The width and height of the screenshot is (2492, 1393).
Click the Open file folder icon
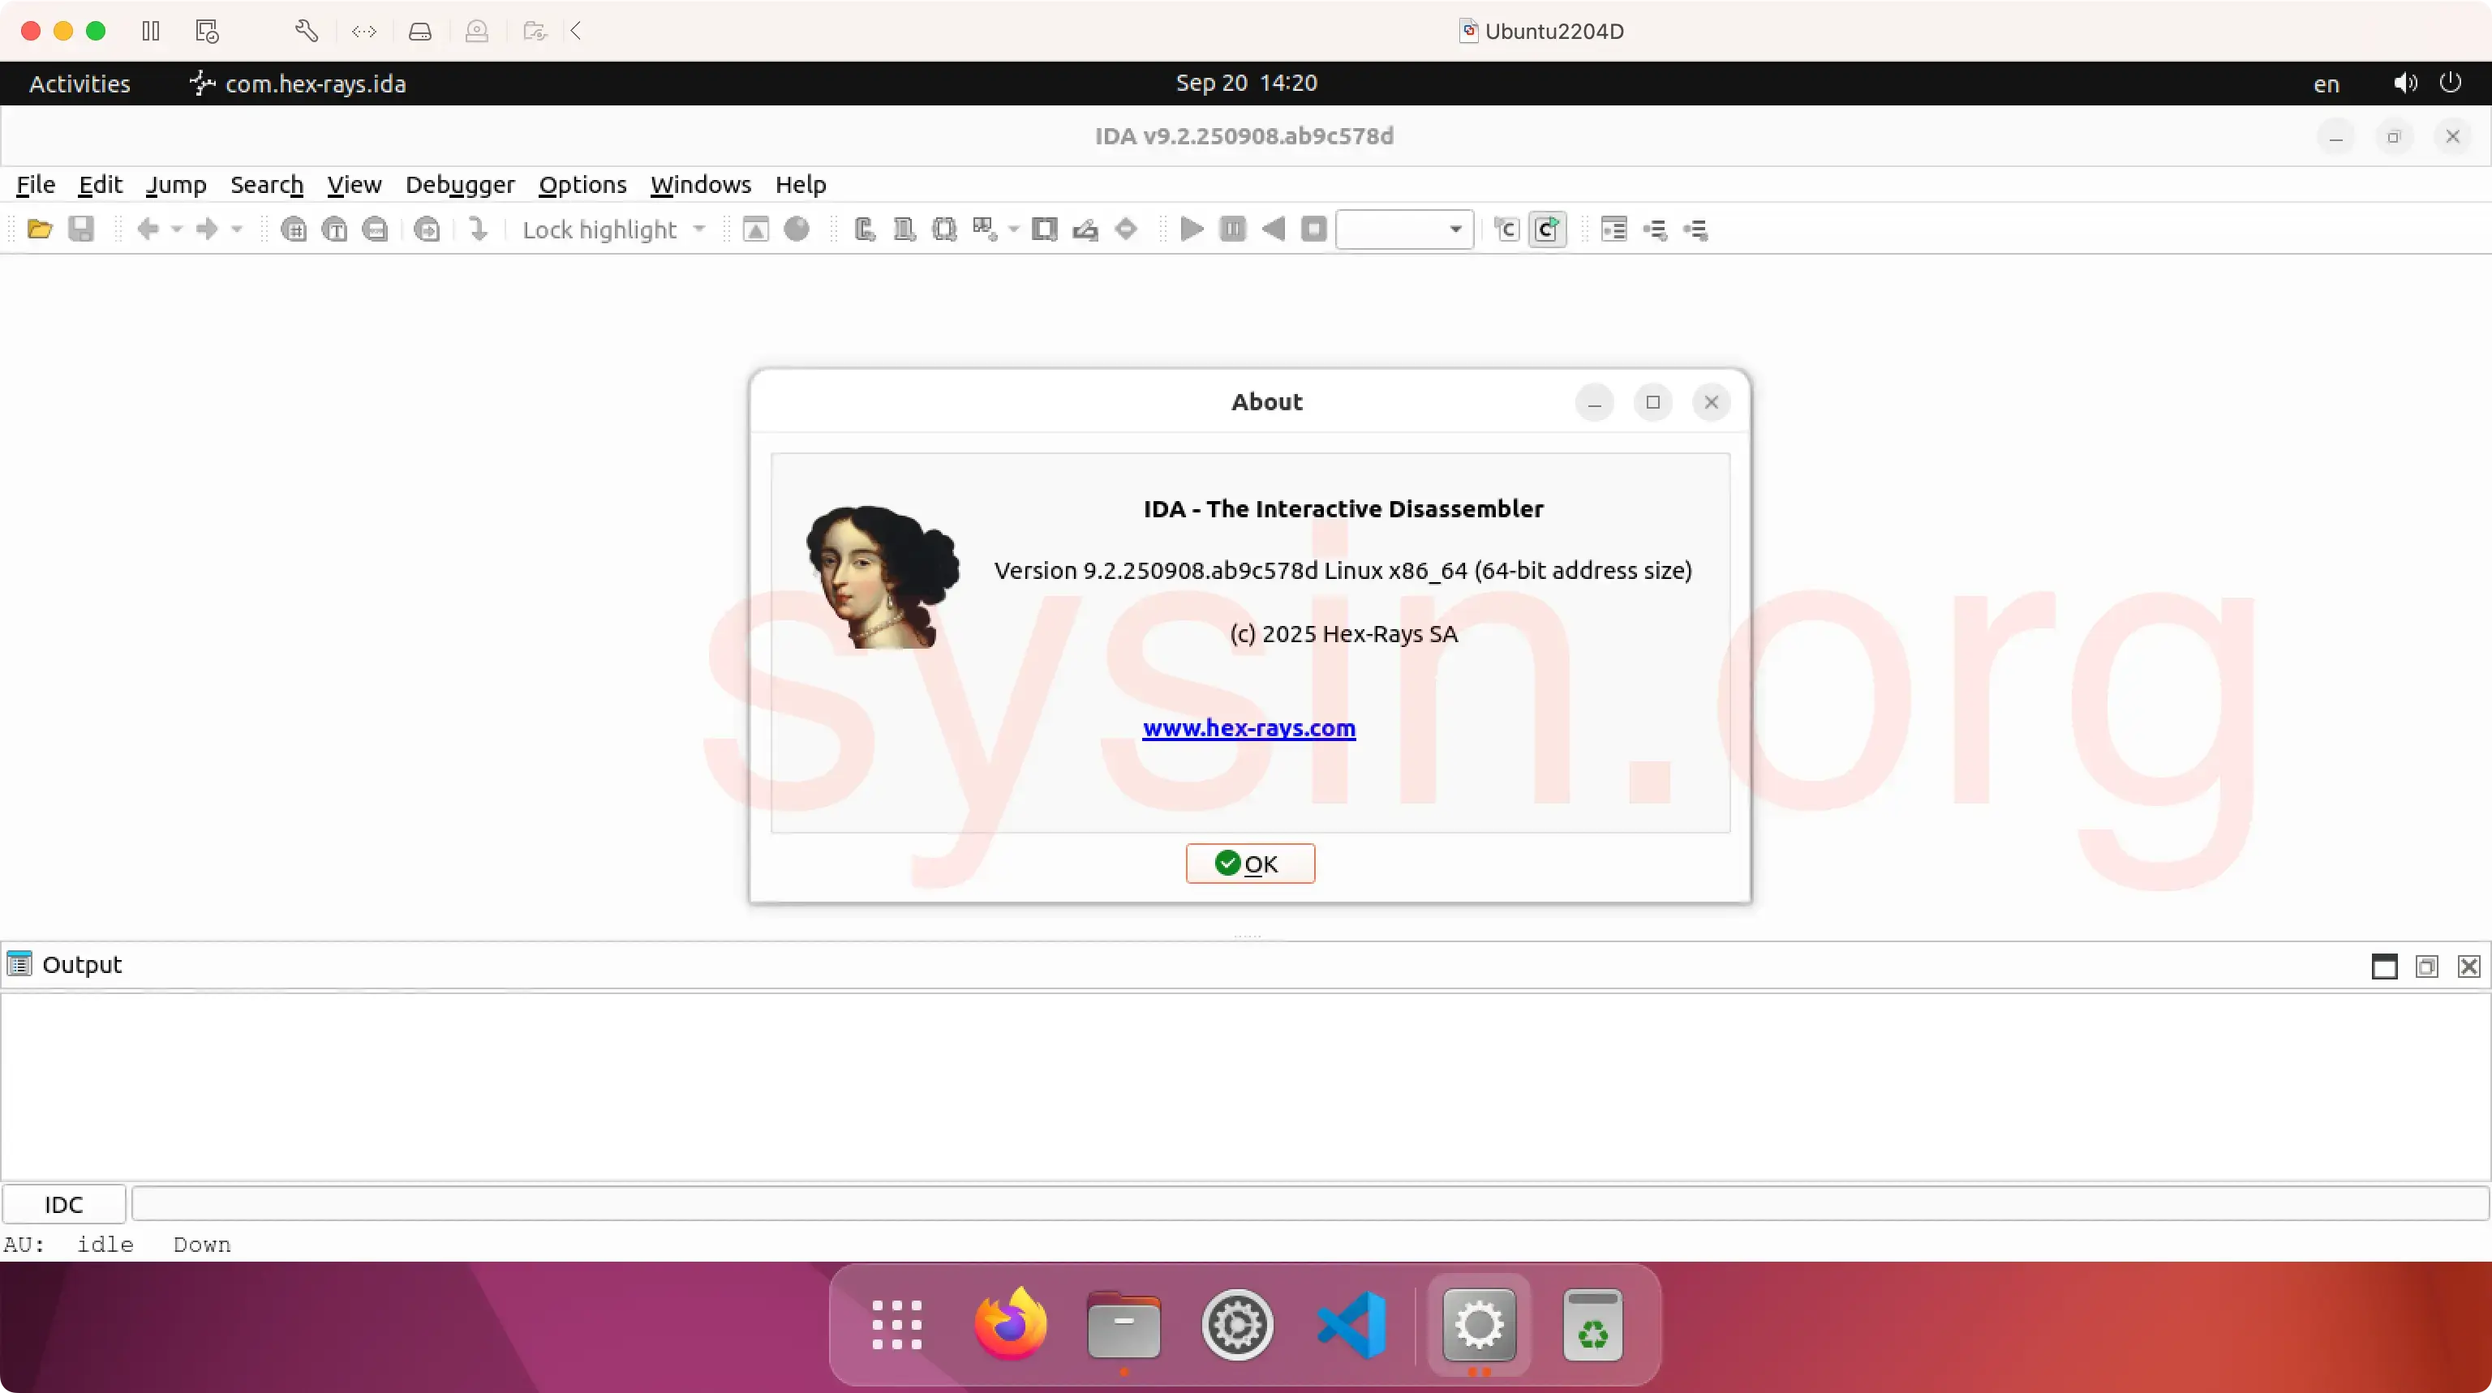[40, 229]
